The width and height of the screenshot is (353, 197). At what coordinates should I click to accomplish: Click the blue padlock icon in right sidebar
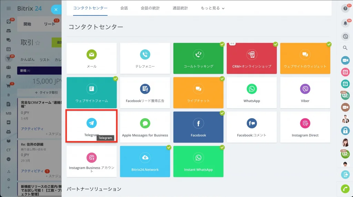345,131
